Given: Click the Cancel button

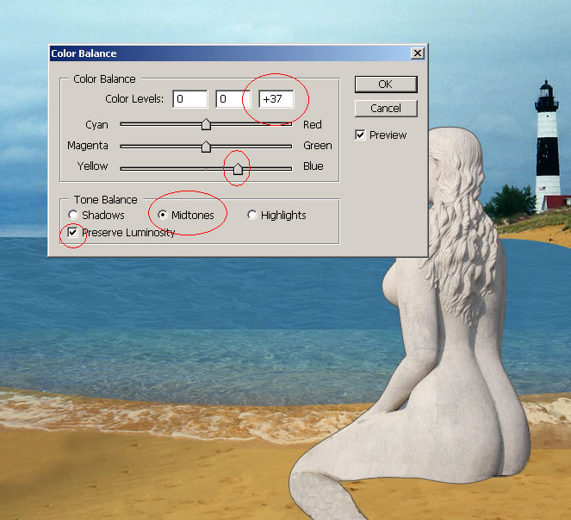Looking at the screenshot, I should pyautogui.click(x=386, y=109).
